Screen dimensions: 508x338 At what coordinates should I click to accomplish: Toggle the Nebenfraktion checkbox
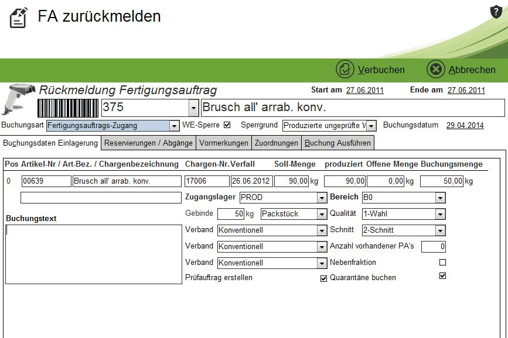pos(442,263)
